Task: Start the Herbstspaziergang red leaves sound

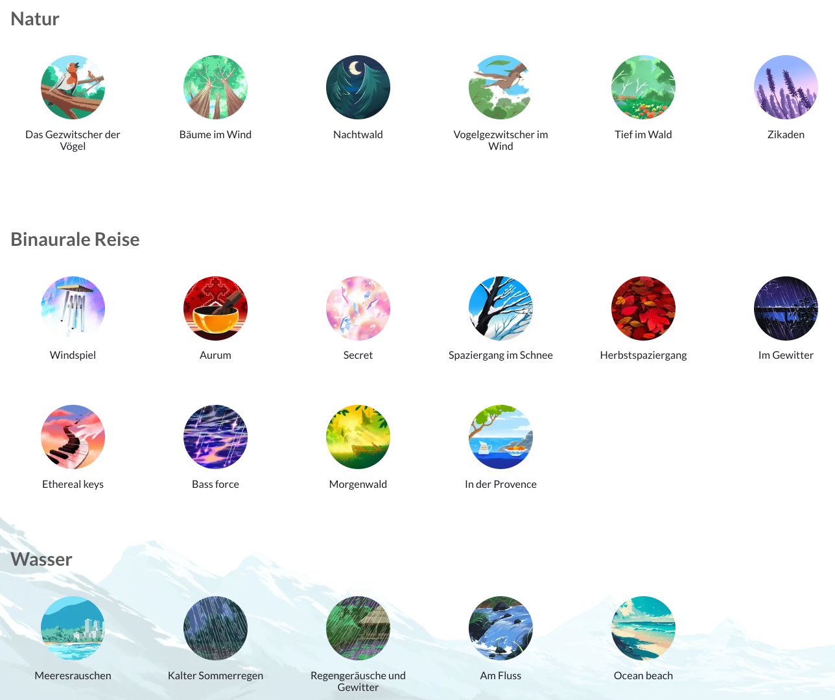Action: pyautogui.click(x=643, y=308)
